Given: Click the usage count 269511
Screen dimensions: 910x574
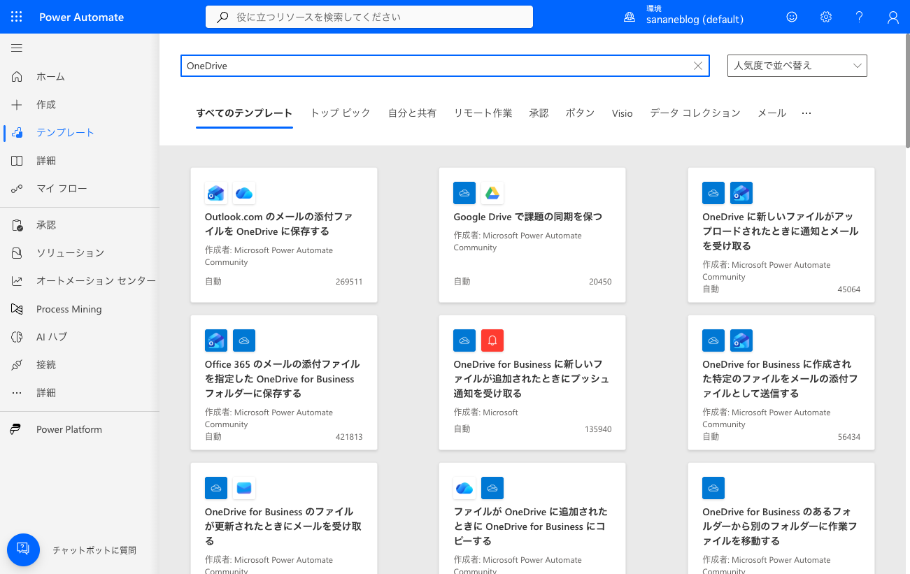Looking at the screenshot, I should [x=349, y=282].
